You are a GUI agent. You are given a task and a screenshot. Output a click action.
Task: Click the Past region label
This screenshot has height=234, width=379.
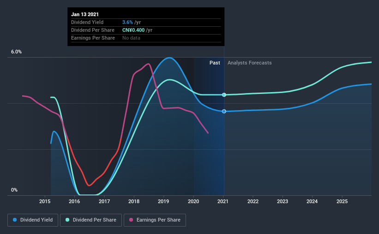click(x=215, y=63)
